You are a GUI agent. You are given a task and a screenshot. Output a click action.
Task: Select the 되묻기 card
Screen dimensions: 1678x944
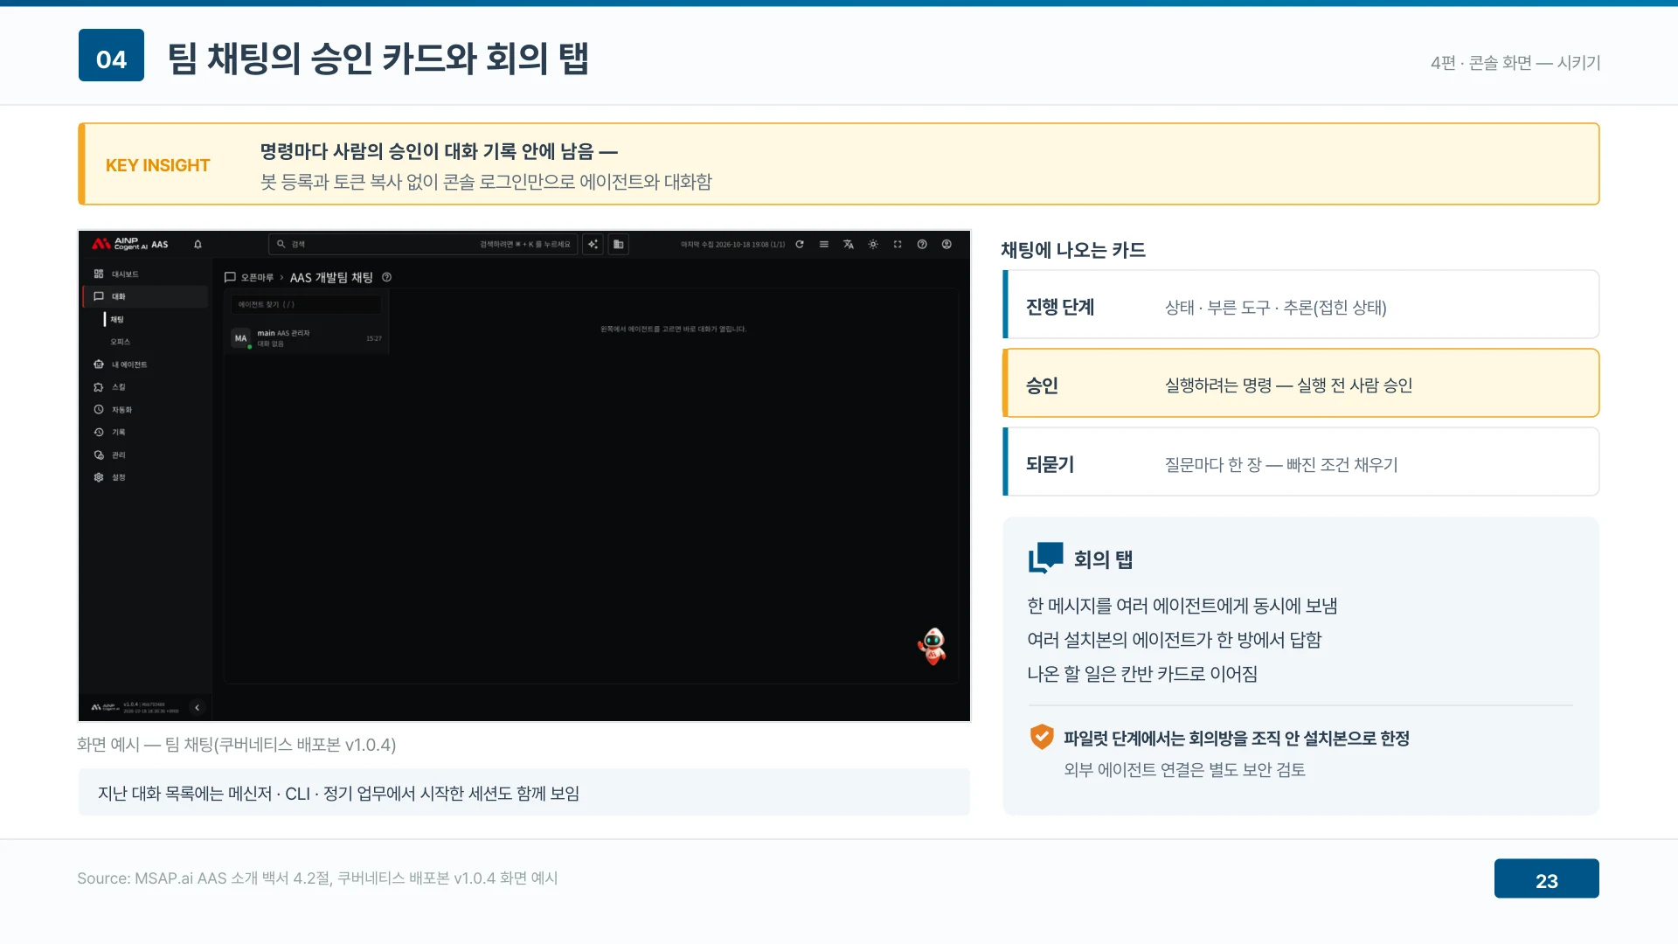click(1300, 462)
